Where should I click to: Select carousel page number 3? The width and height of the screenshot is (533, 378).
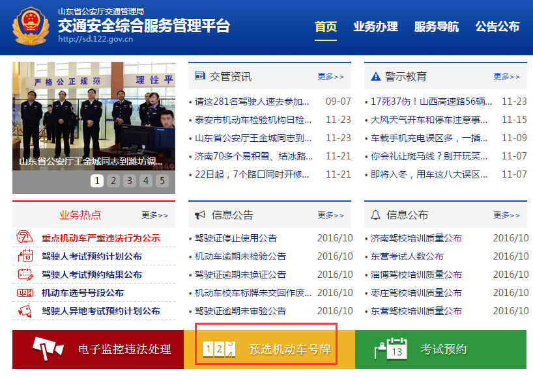pos(130,181)
